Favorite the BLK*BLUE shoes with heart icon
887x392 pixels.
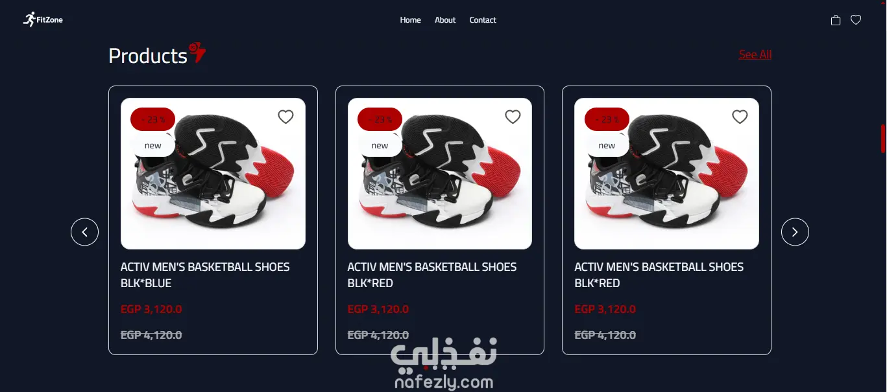[x=286, y=117]
